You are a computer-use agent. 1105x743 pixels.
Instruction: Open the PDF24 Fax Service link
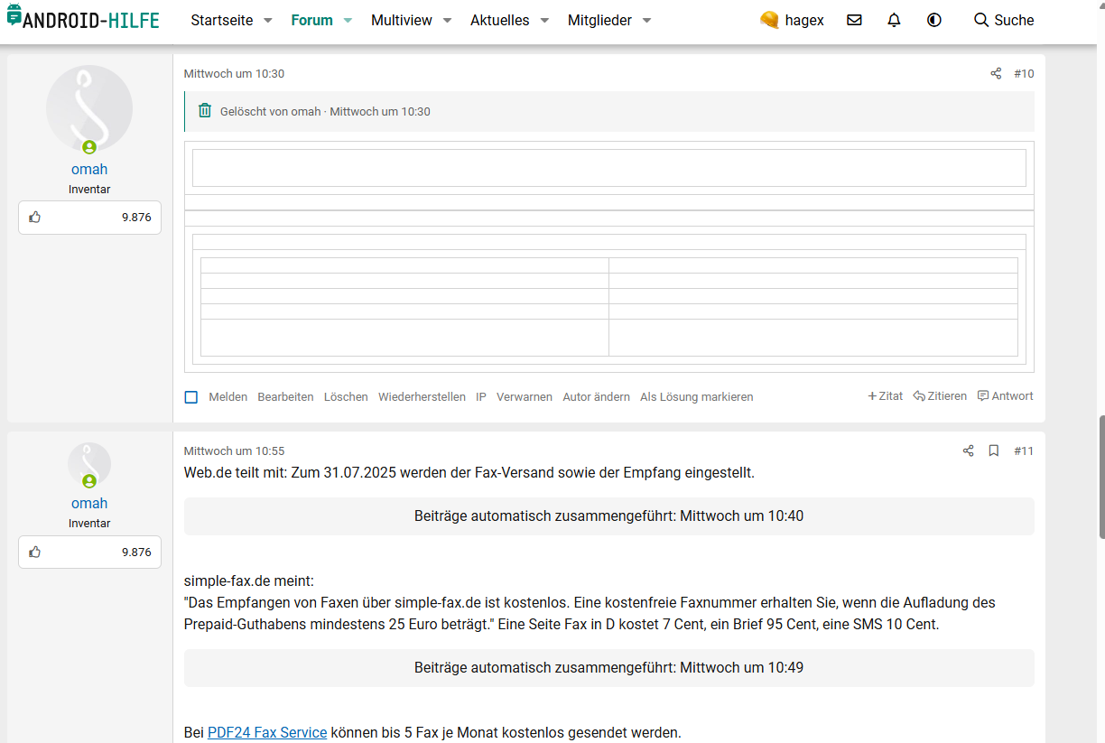coord(266,732)
